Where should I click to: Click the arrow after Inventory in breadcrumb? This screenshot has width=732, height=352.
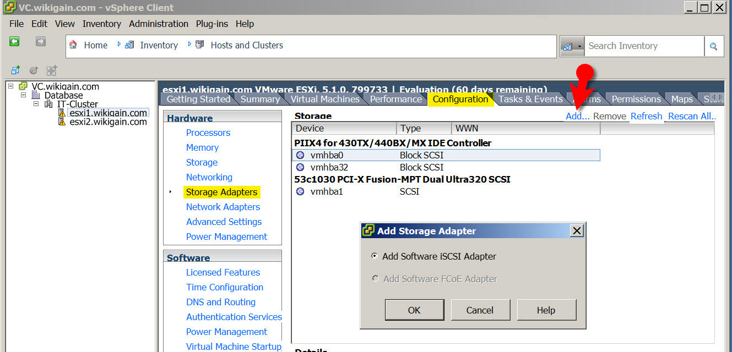coord(190,44)
